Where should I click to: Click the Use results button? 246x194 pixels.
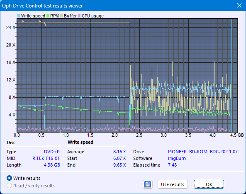tap(173, 184)
